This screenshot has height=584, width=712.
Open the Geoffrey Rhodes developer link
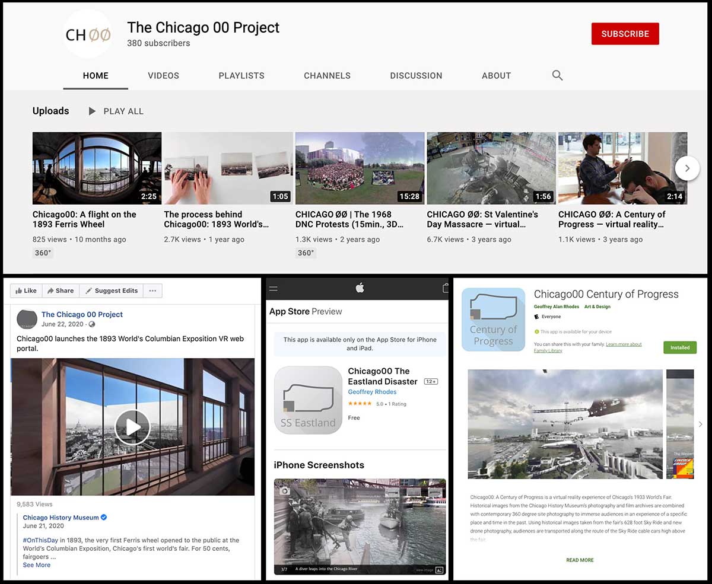point(372,392)
